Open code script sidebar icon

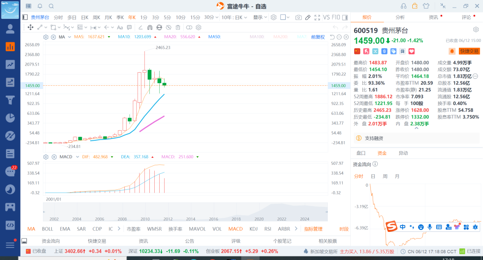[x=10, y=225]
